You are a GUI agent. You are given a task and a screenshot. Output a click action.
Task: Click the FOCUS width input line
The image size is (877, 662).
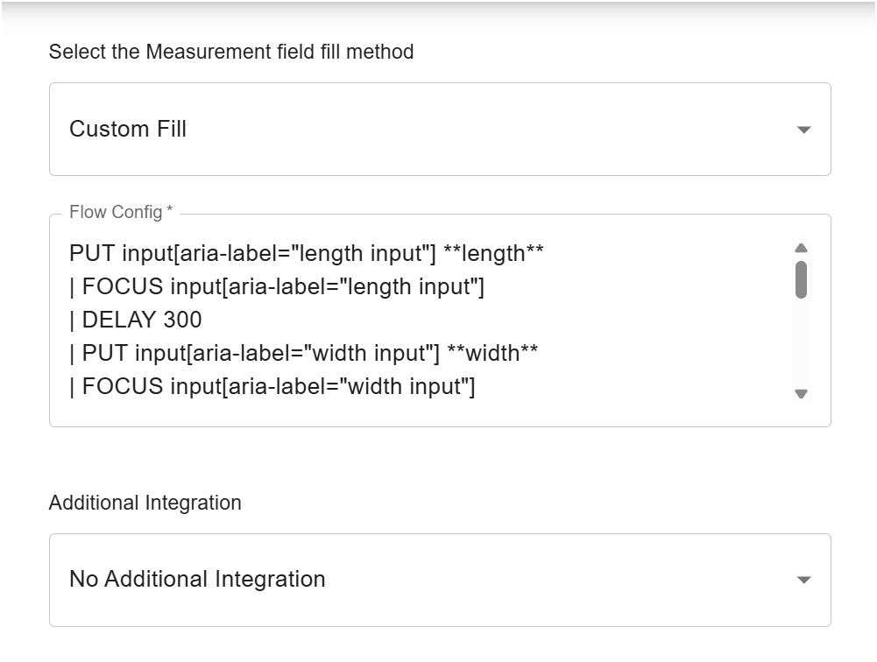(280, 387)
